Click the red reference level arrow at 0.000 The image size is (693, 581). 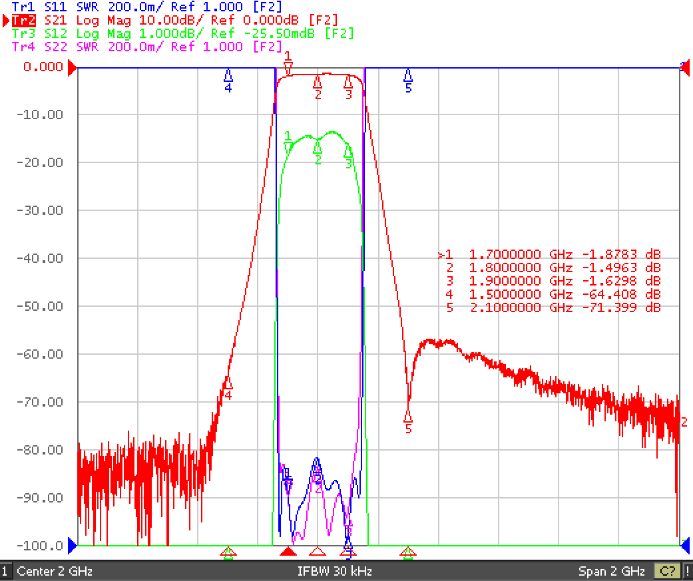point(72,69)
